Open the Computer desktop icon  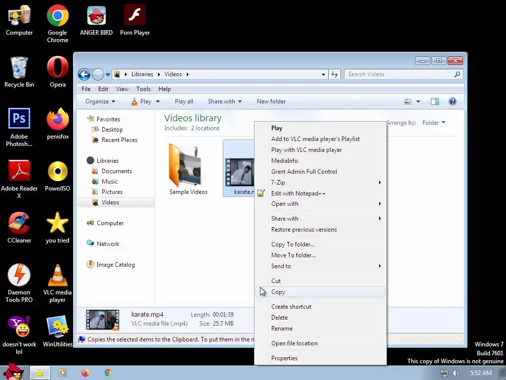click(x=19, y=20)
